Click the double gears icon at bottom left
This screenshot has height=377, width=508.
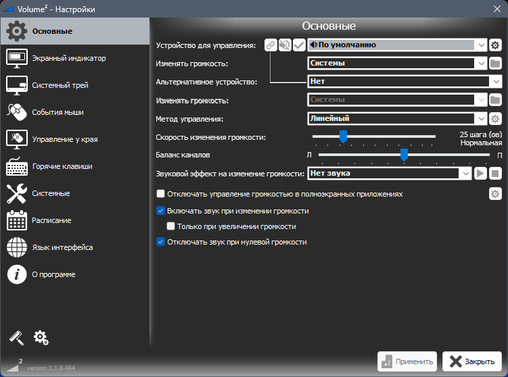41,338
